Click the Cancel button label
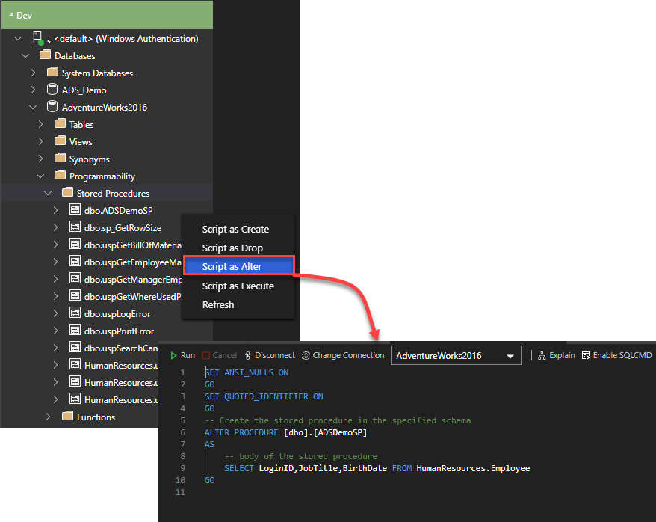The image size is (656, 522). (x=225, y=355)
